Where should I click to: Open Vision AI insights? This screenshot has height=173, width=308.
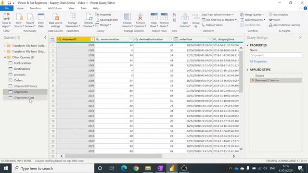(274, 20)
